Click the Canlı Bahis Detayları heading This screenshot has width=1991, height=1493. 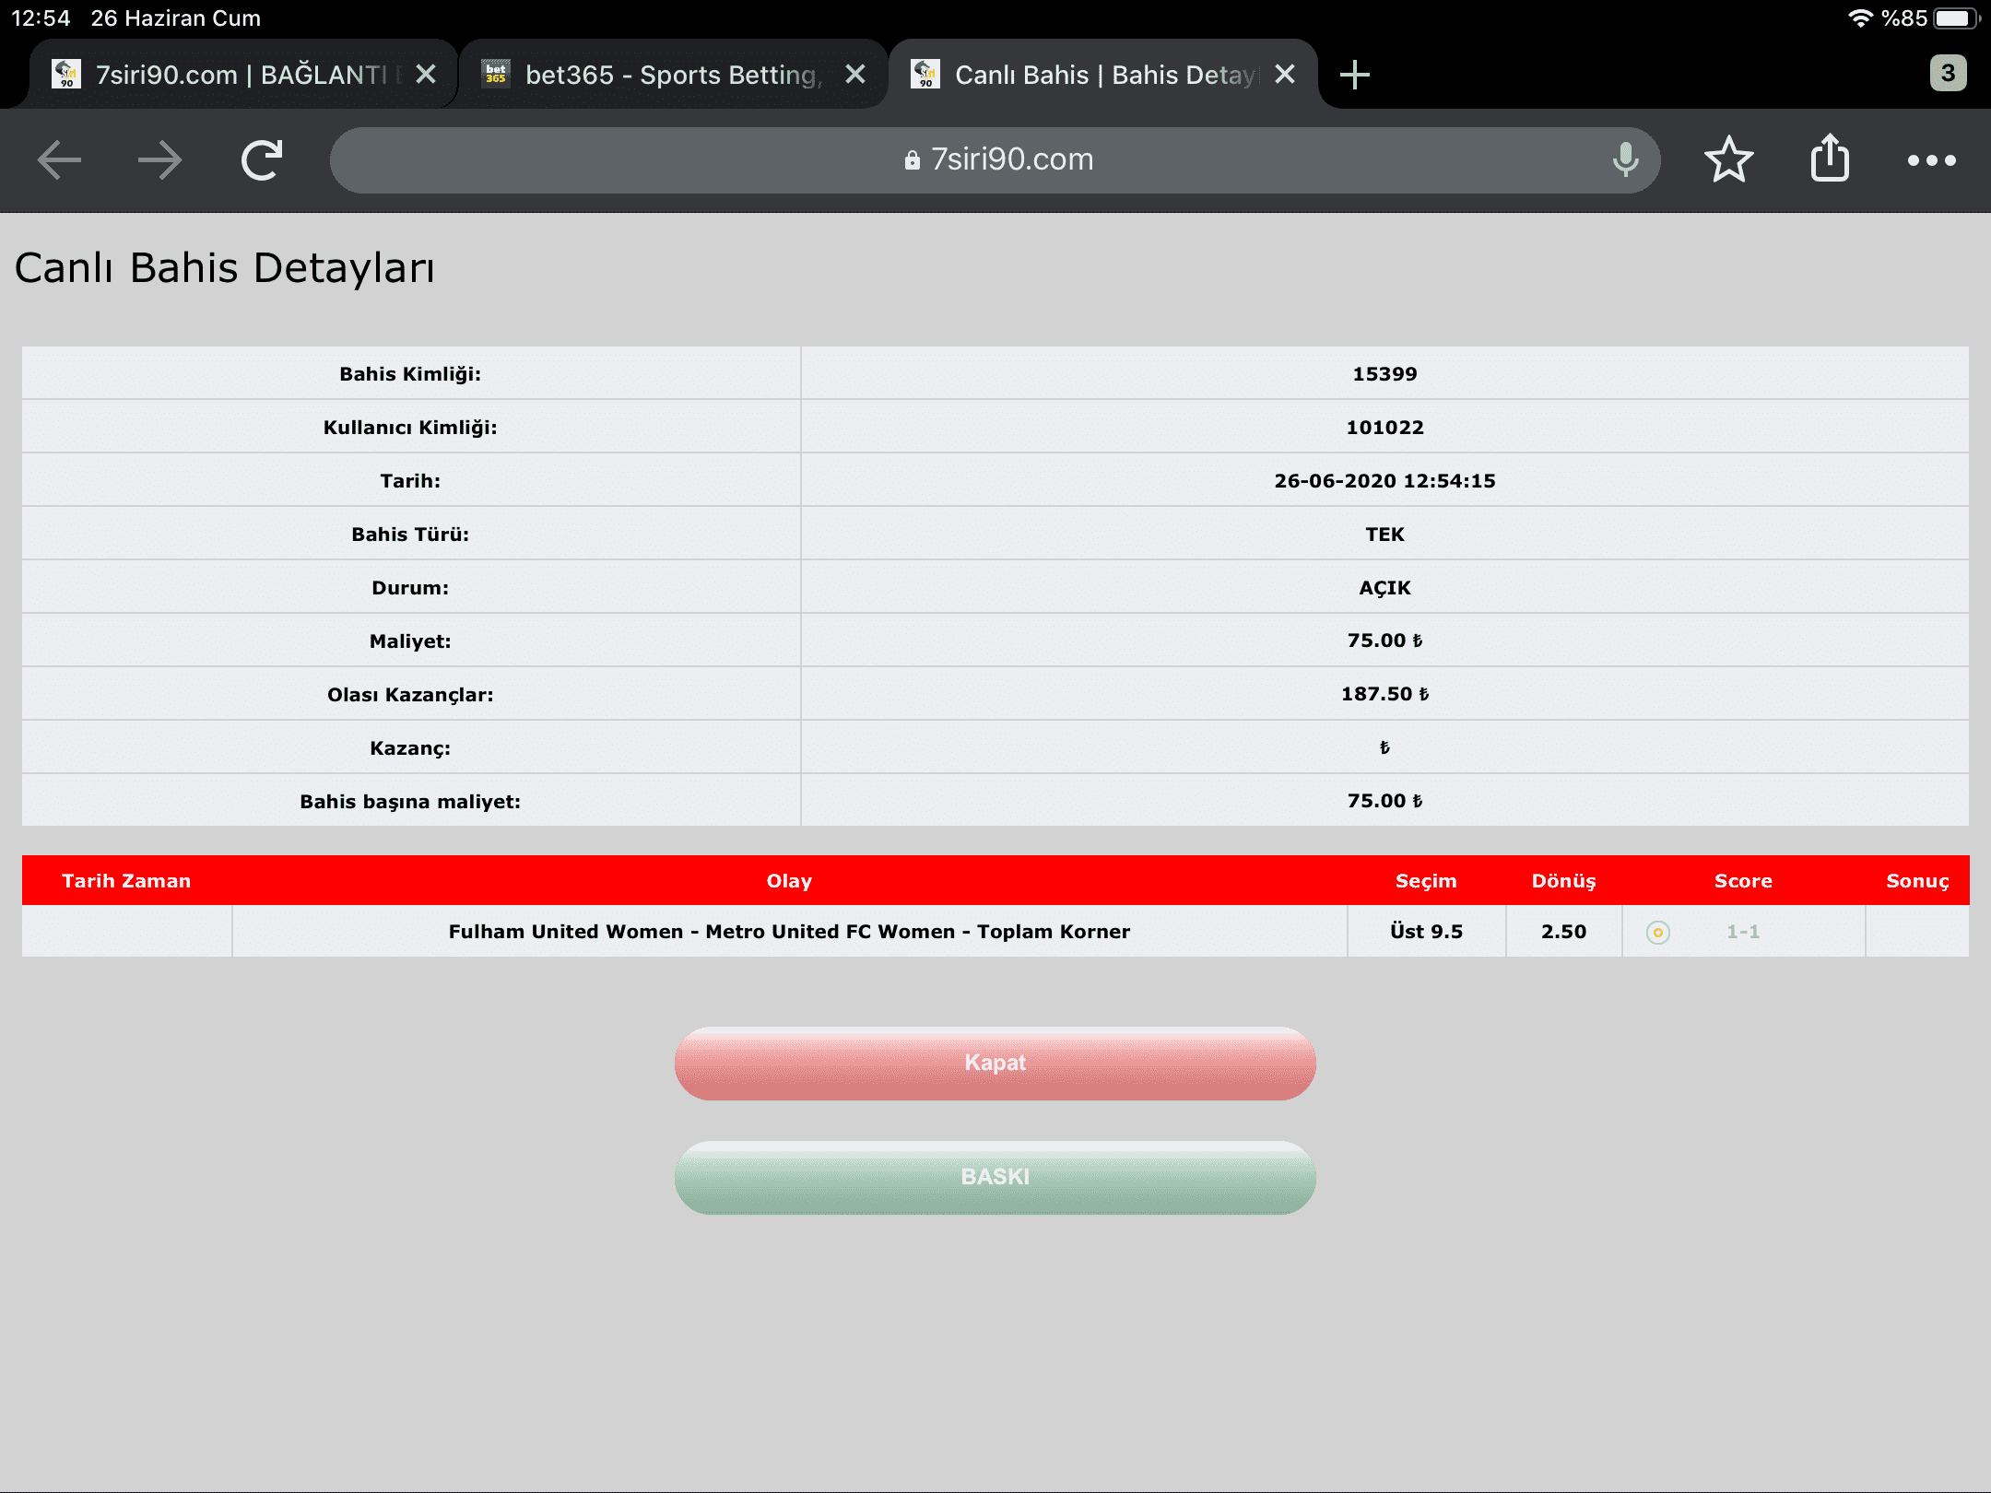[224, 268]
